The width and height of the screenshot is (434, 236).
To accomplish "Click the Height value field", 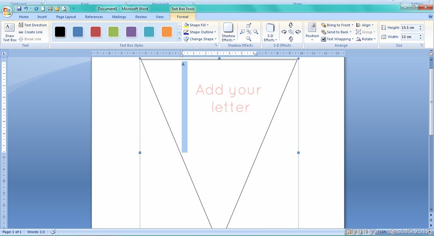I will pos(410,27).
